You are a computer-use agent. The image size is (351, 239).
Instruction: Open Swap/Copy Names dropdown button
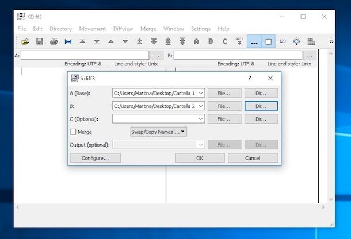[x=158, y=132]
